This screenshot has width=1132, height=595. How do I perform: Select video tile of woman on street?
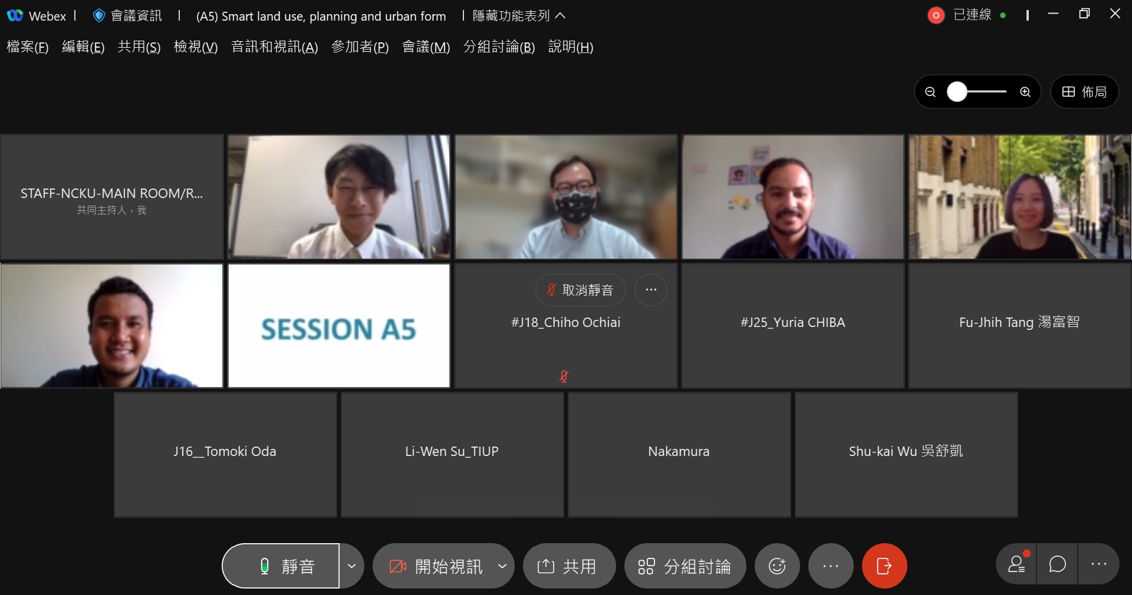click(x=1019, y=197)
